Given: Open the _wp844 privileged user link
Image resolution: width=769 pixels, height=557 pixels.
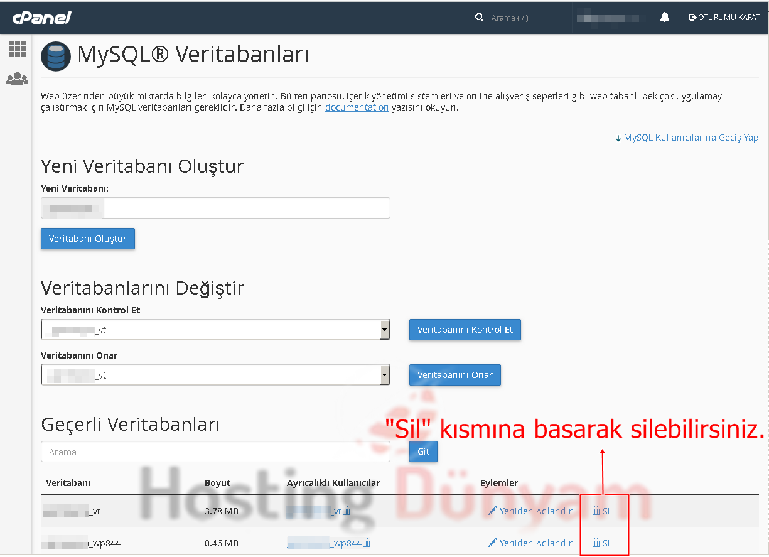Looking at the screenshot, I should click(x=324, y=543).
